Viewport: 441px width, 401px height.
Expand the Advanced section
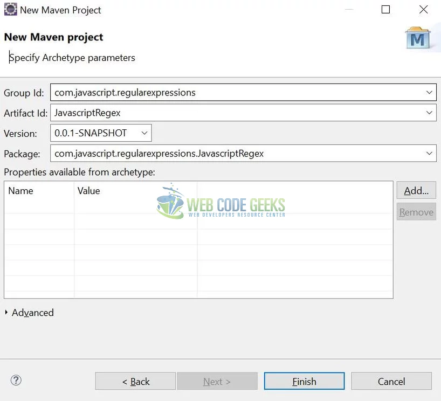pos(6,313)
